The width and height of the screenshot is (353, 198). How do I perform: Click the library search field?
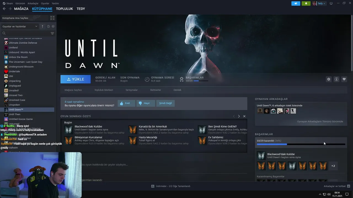click(28, 33)
